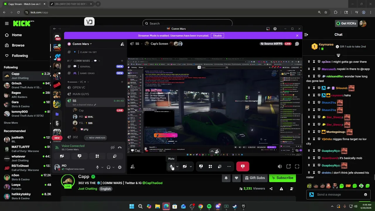This screenshot has height=211, width=375.
Task: Dismiss the Streamer Mode banner
Action: pyautogui.click(x=297, y=35)
